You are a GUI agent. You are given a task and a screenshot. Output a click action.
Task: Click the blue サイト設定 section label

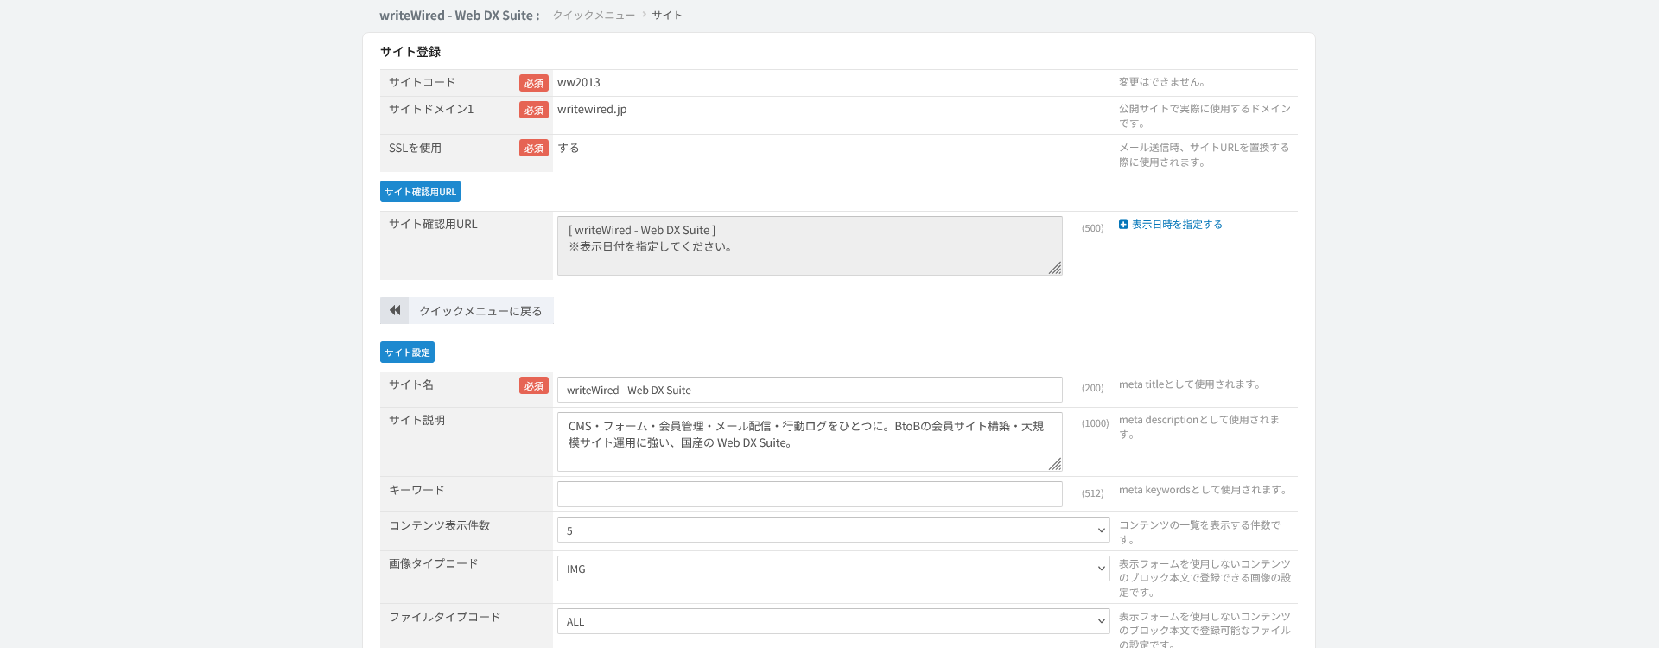[407, 353]
